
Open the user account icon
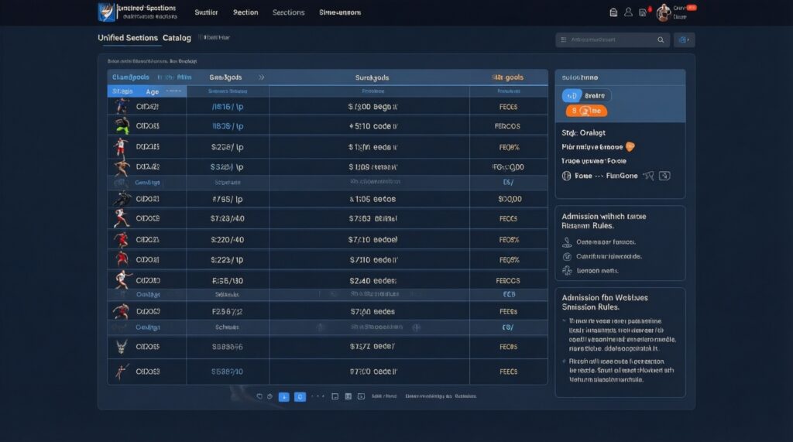[629, 12]
